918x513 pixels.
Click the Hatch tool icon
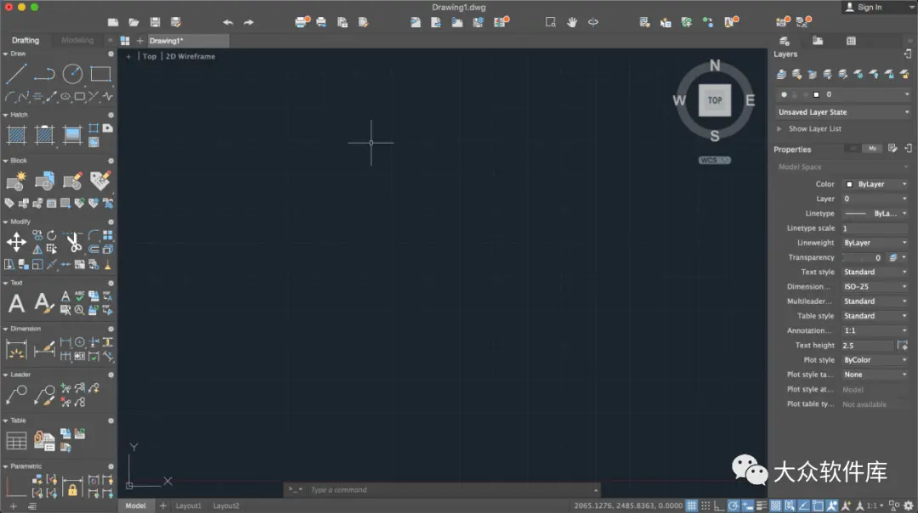pyautogui.click(x=16, y=135)
